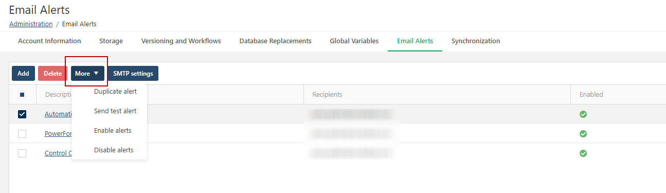This screenshot has height=193, width=666.
Task: Uncheck the checked first alert row checkbox
Action: coord(22,114)
